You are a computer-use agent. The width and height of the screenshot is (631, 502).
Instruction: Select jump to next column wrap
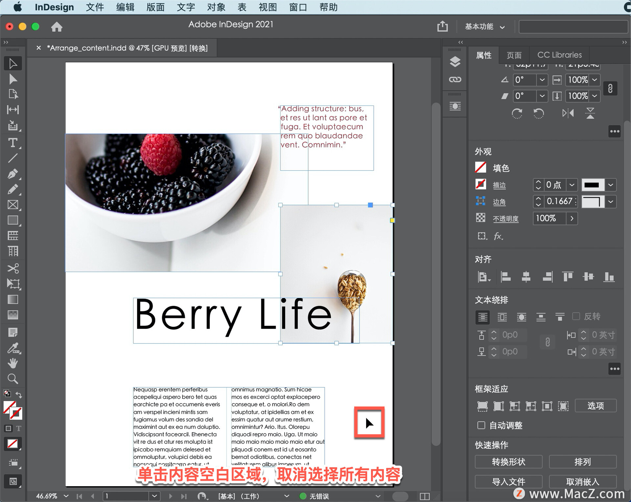[560, 317]
